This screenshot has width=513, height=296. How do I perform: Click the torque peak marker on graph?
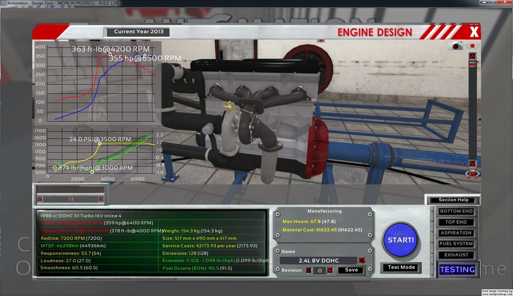tap(111, 55)
